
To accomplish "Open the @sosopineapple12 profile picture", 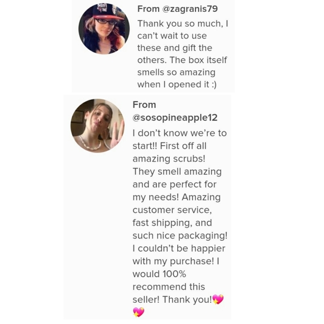I will [x=98, y=126].
